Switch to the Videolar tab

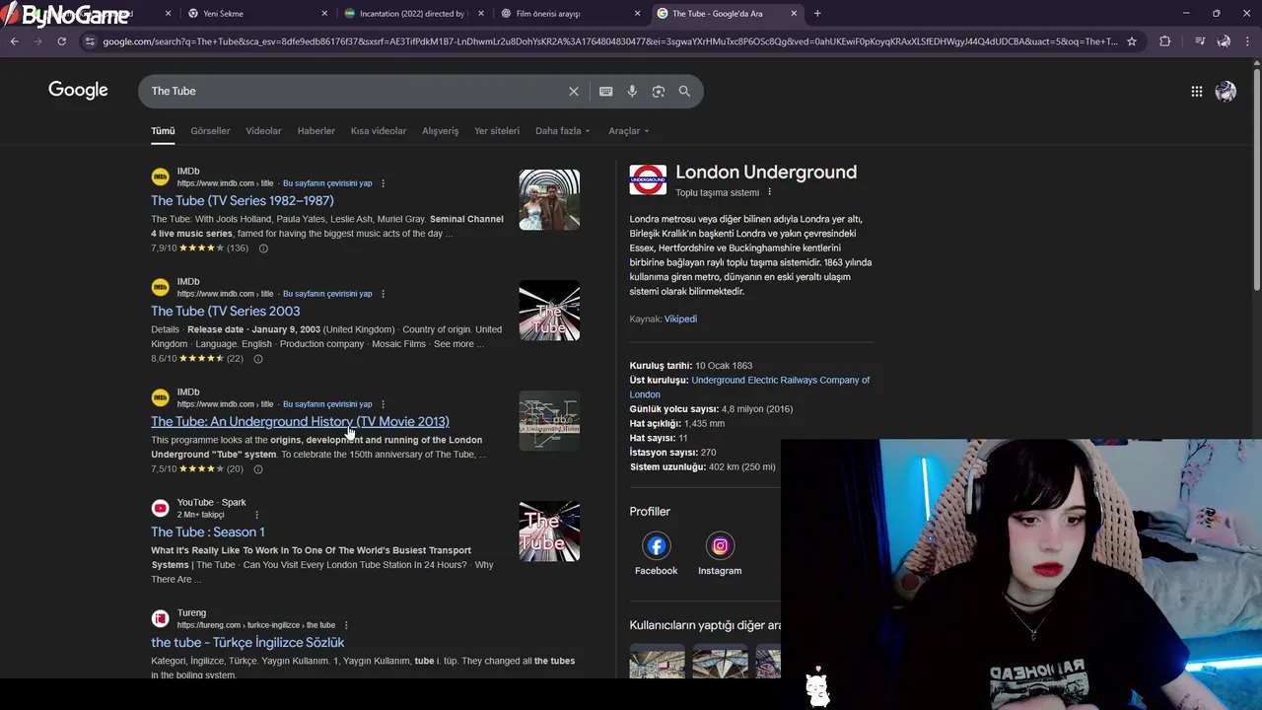point(263,131)
